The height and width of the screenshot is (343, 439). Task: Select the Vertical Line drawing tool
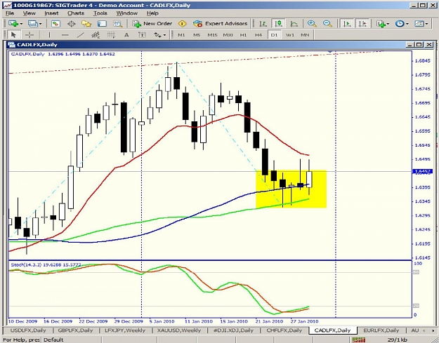[49, 35]
